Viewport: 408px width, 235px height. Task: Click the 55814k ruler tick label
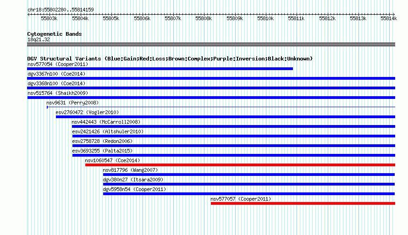pos(389,18)
